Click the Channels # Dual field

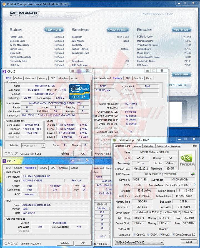coord(147,86)
